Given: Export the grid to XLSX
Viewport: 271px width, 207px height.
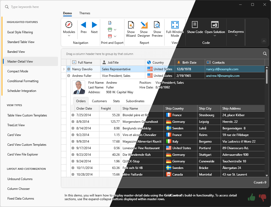Looking at the screenshot, I should point(110,29).
